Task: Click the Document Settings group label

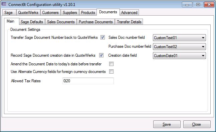Action: coord(25,30)
